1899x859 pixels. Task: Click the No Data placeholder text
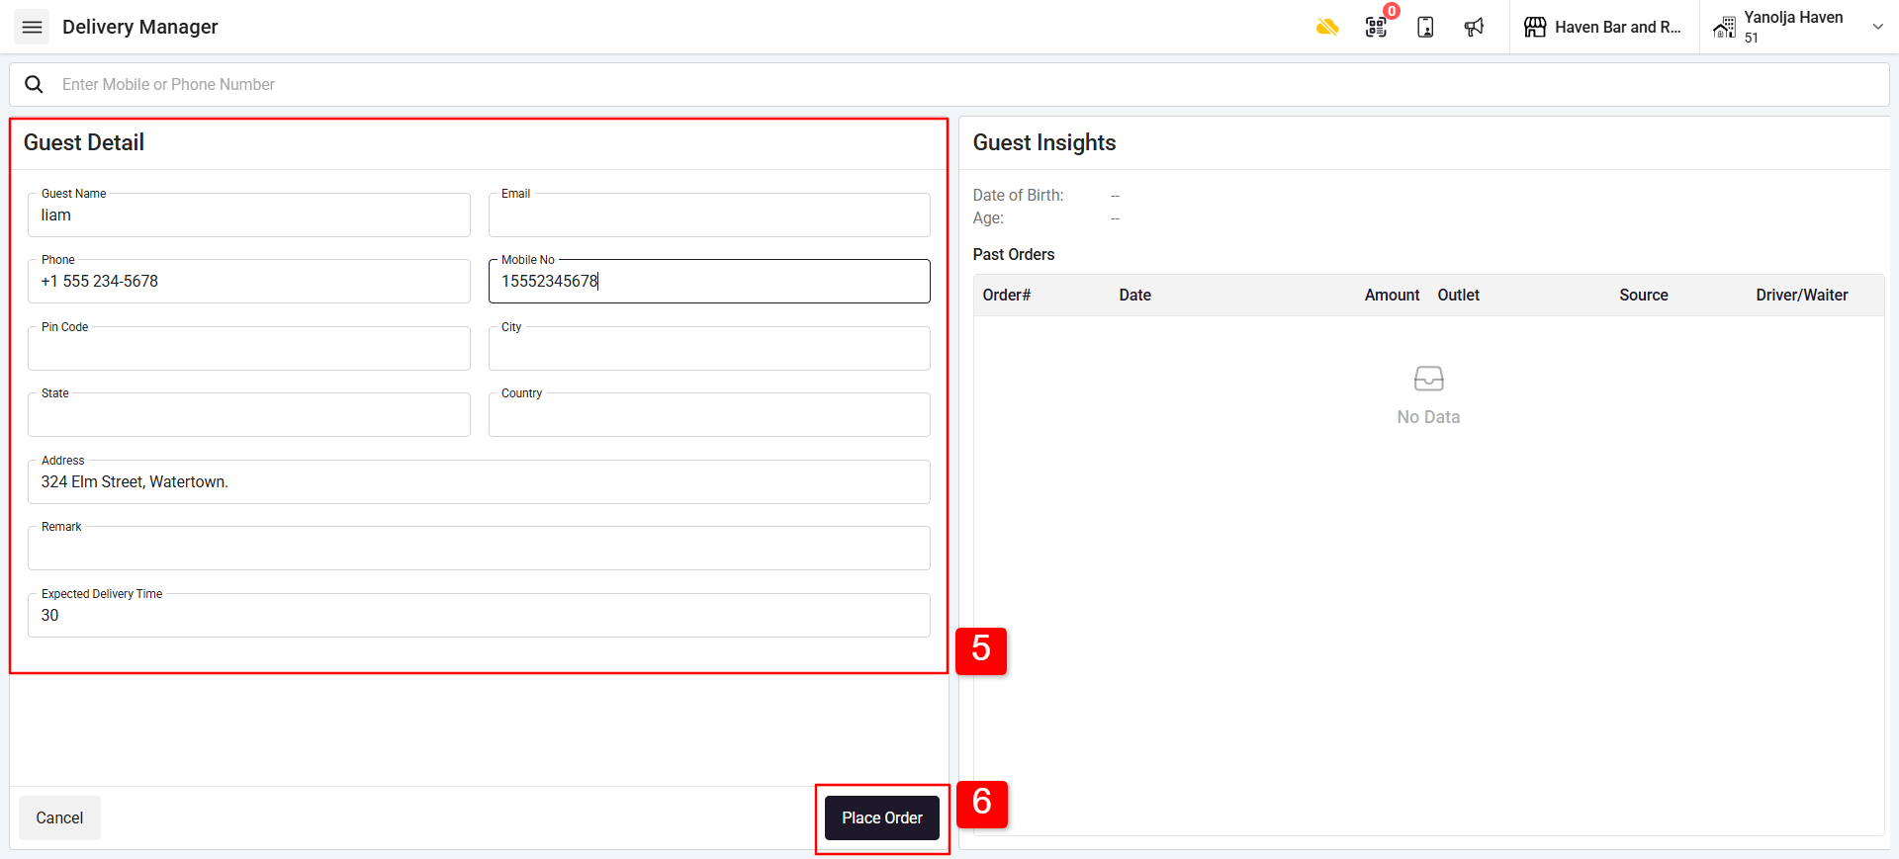coord(1428,417)
